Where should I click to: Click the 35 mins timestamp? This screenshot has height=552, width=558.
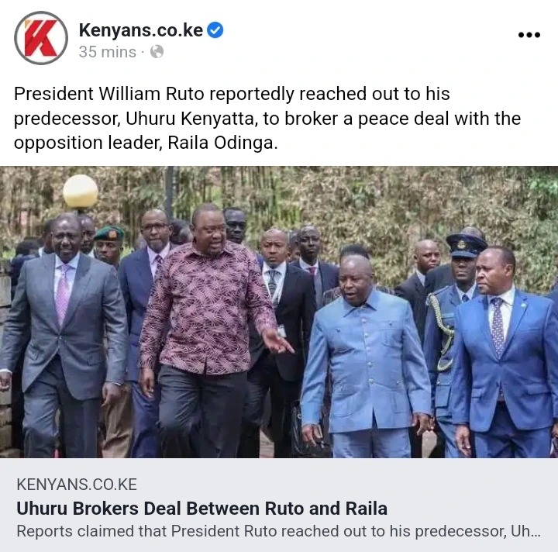pos(108,52)
